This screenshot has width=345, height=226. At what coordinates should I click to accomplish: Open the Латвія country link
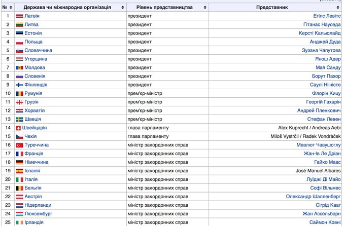tap(32, 16)
